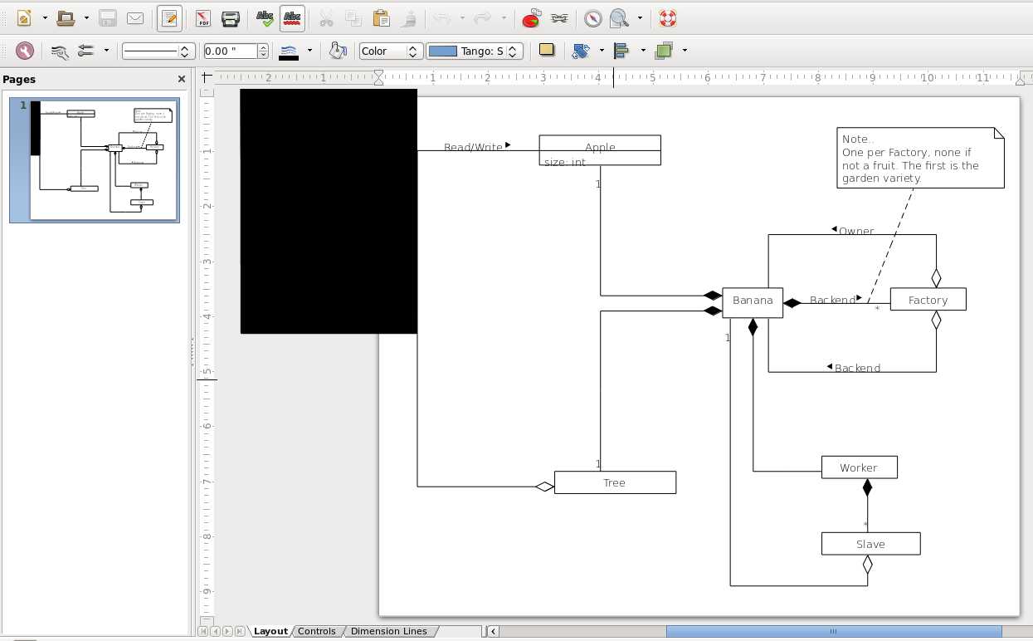
Task: Click the New document icon
Action: pos(24,18)
